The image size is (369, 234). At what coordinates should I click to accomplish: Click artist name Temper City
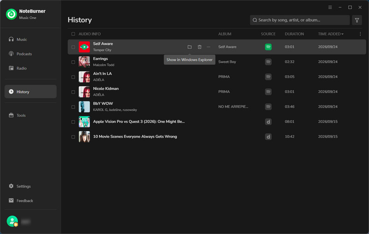click(102, 50)
